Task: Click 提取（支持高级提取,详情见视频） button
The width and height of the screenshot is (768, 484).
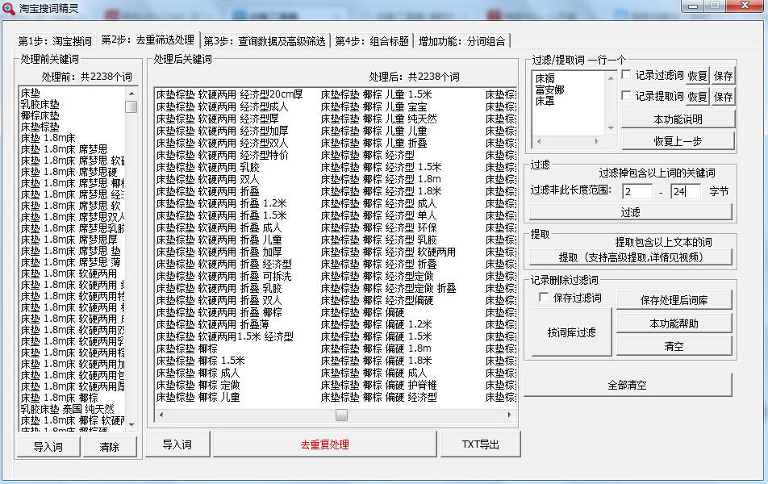Action: pos(631,257)
